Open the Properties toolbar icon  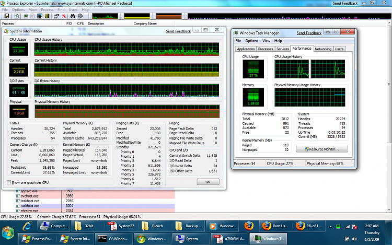(56, 16)
